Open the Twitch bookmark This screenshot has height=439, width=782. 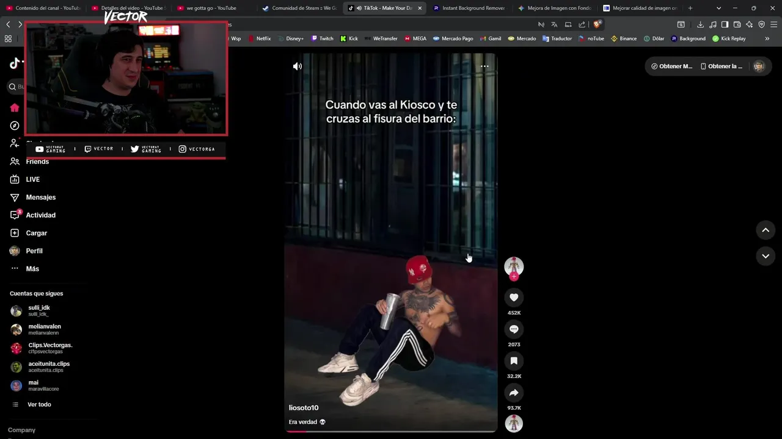323,38
